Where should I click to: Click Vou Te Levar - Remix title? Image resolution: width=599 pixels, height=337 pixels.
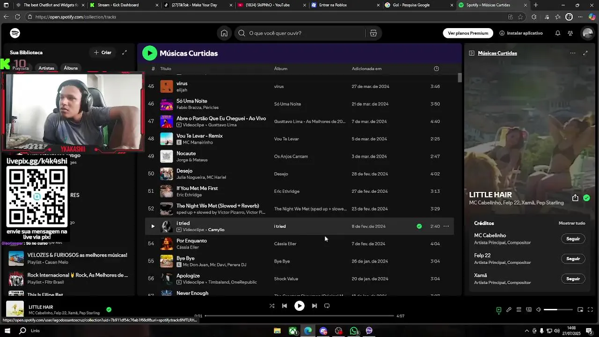199,136
